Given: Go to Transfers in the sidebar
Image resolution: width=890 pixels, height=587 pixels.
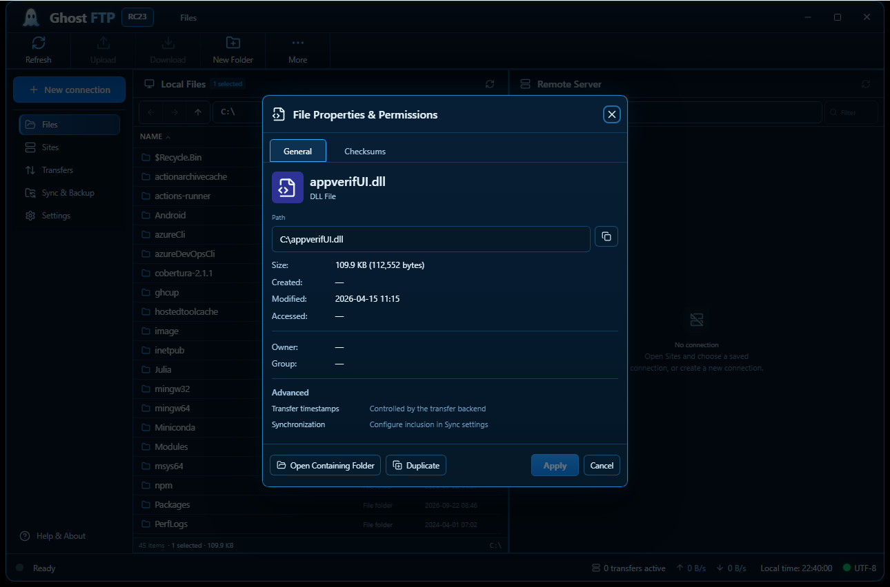Looking at the screenshot, I should [x=70, y=170].
